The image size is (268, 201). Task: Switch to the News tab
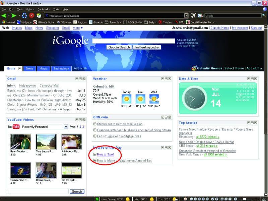[x=30, y=68]
